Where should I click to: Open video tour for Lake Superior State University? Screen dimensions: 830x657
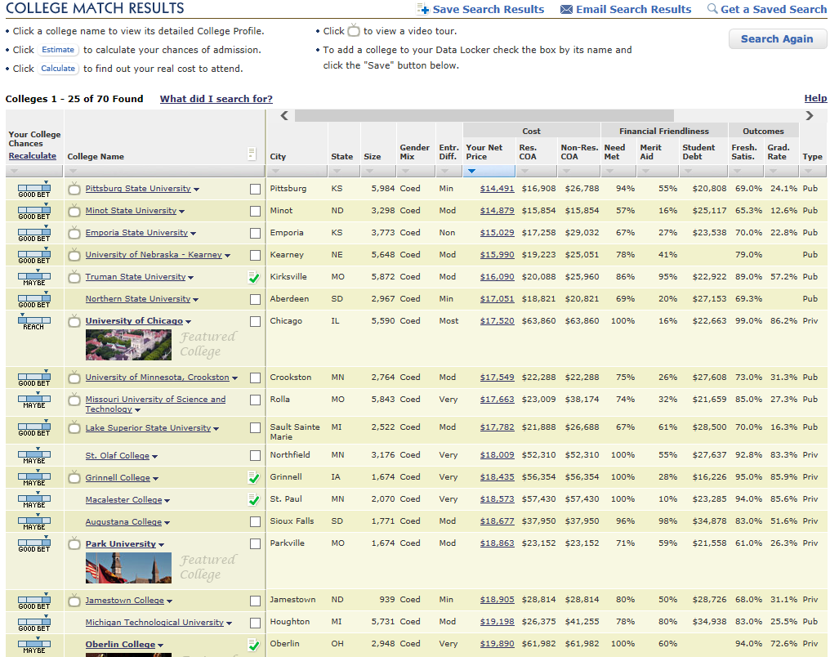pyautogui.click(x=74, y=427)
